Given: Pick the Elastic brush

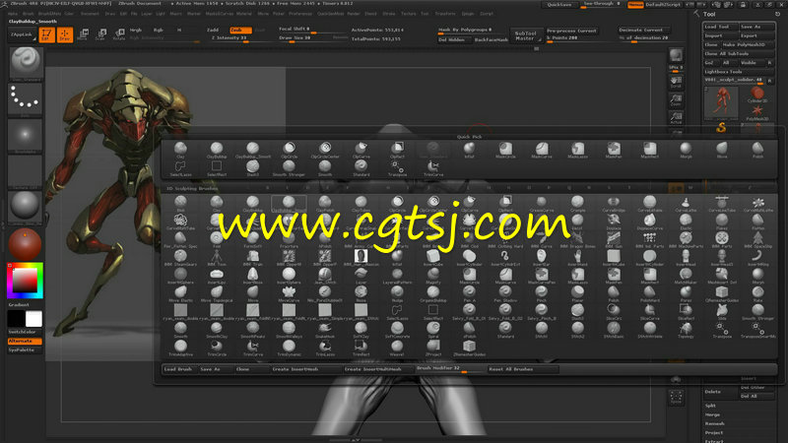Looking at the screenshot, I should 686,221.
